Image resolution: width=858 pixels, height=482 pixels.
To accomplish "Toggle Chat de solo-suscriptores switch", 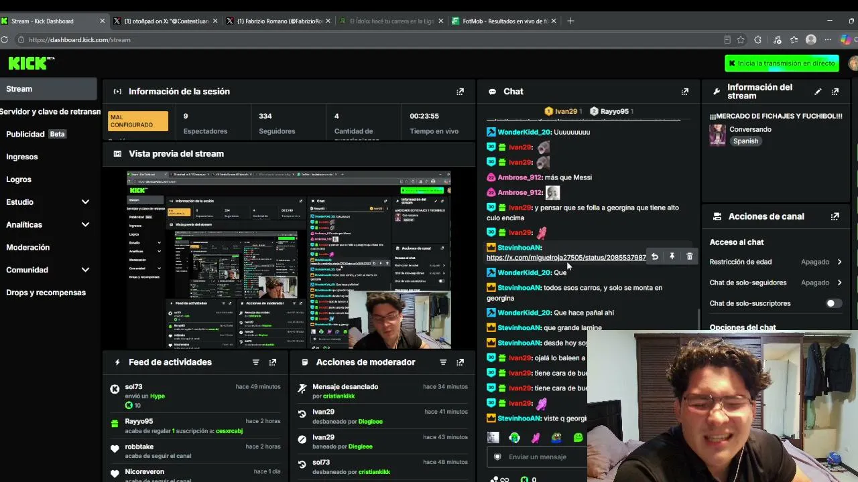I will tap(833, 303).
